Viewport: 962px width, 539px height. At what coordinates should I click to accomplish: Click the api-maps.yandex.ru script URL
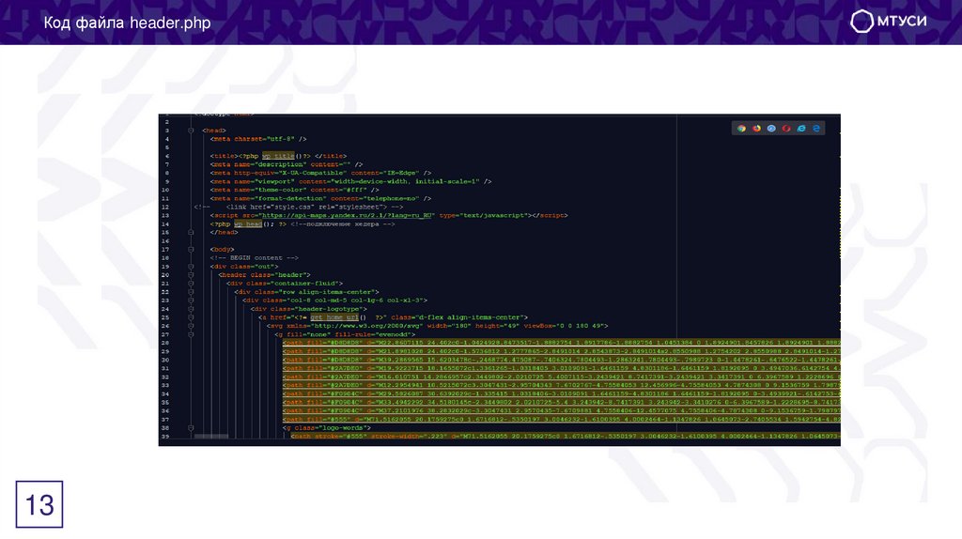coord(348,215)
